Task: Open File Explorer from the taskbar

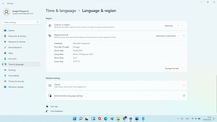Action: click(x=118, y=119)
